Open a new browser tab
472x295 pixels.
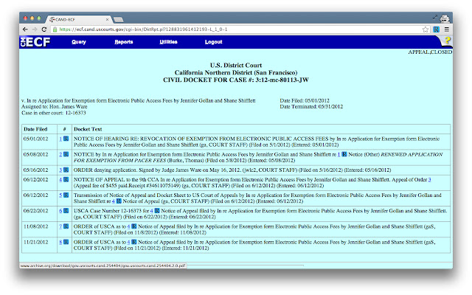(x=118, y=20)
